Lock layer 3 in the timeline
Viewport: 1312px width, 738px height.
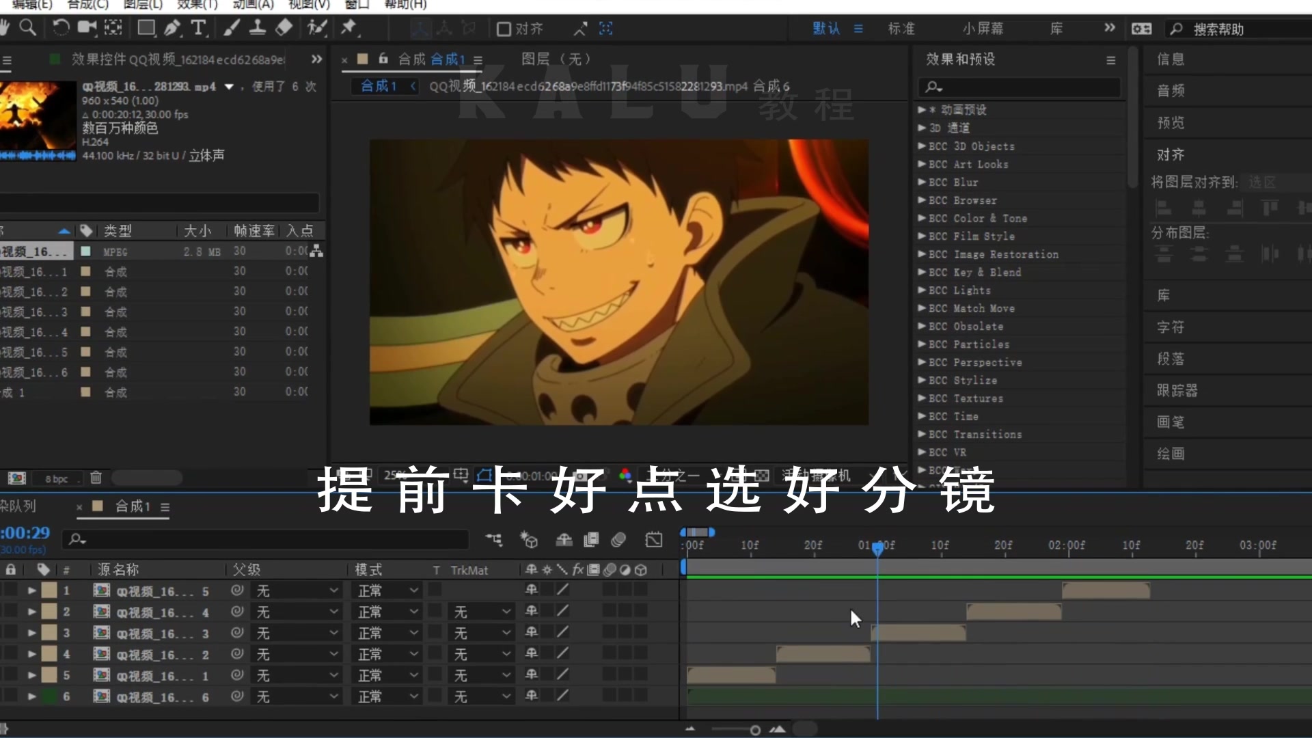coord(12,633)
